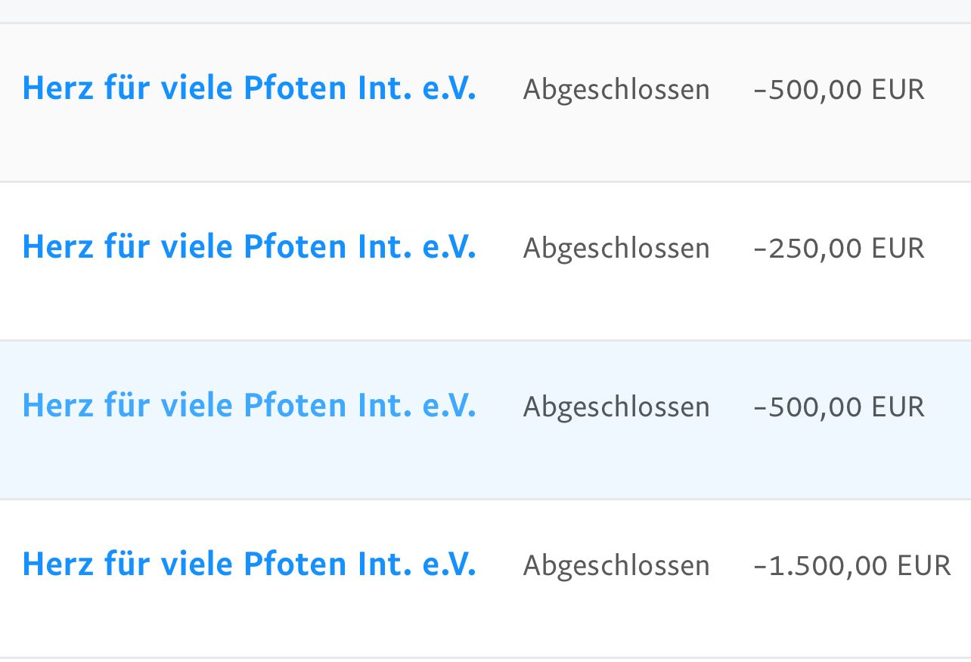Click the recipient link in the highlighted light-blue row
This screenshot has height=662, width=971.
pyautogui.click(x=250, y=406)
